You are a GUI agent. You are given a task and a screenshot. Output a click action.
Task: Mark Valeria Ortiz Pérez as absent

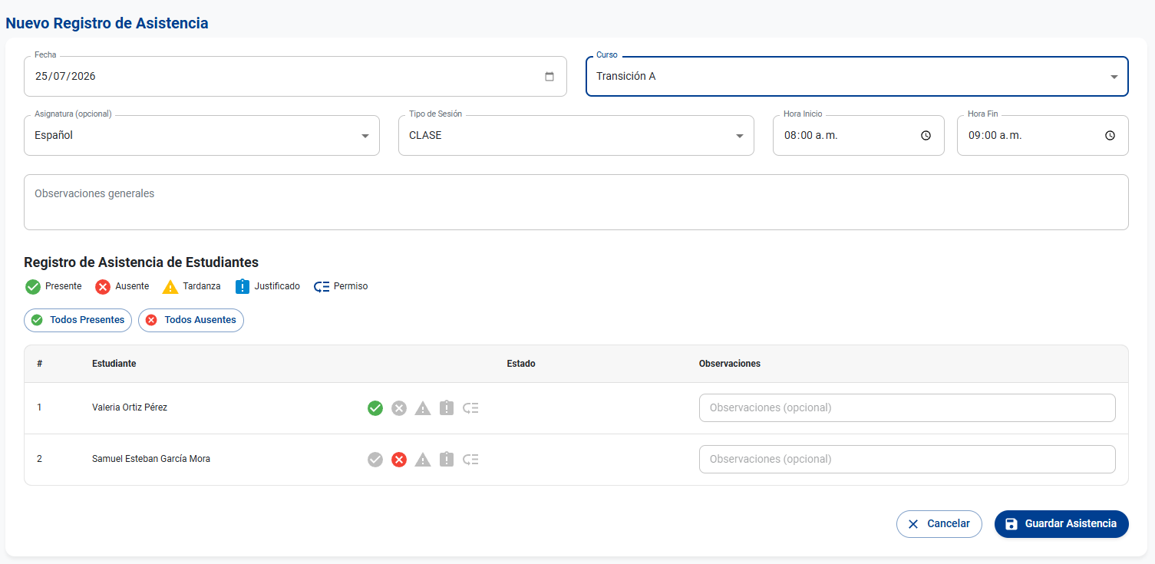click(x=399, y=408)
